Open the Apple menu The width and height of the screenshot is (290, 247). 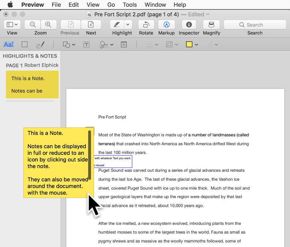[x=10, y=5]
